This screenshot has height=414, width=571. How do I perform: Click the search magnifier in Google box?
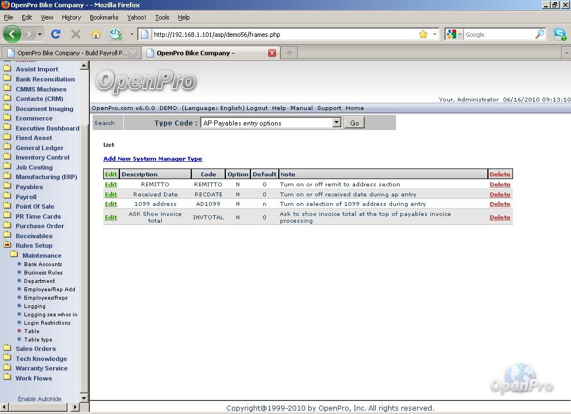click(539, 34)
